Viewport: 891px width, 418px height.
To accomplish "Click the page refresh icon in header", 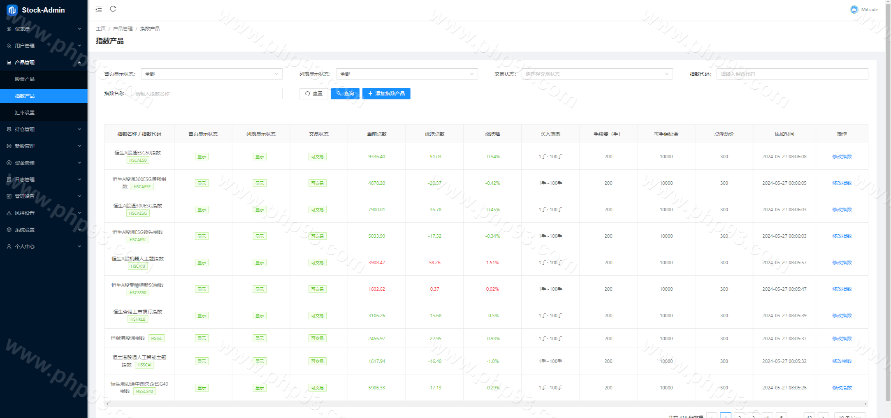I will pos(113,9).
